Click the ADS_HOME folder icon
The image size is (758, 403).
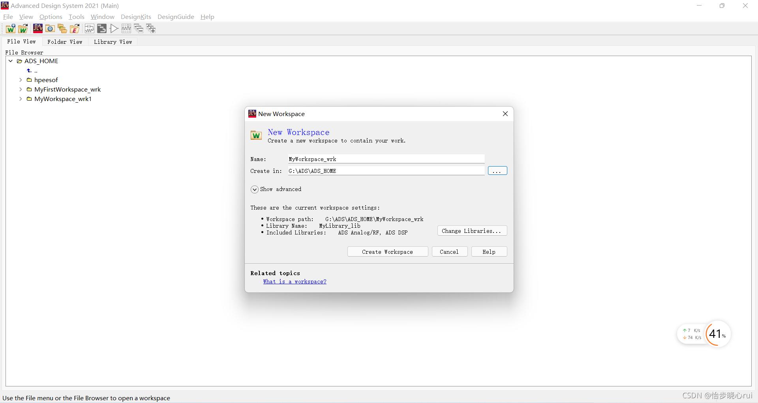click(19, 61)
